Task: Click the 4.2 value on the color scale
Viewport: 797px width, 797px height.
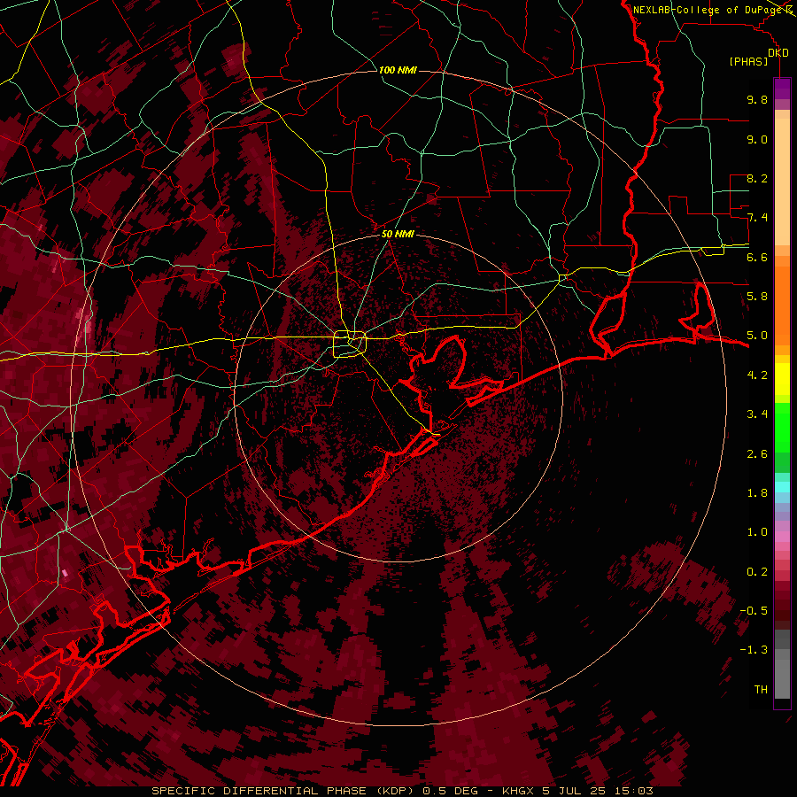Action: click(757, 375)
